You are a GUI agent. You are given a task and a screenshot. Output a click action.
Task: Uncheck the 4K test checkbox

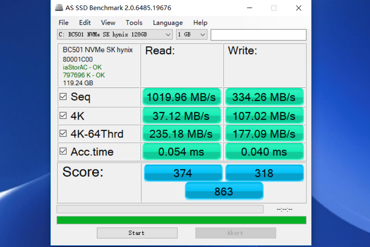click(x=63, y=116)
